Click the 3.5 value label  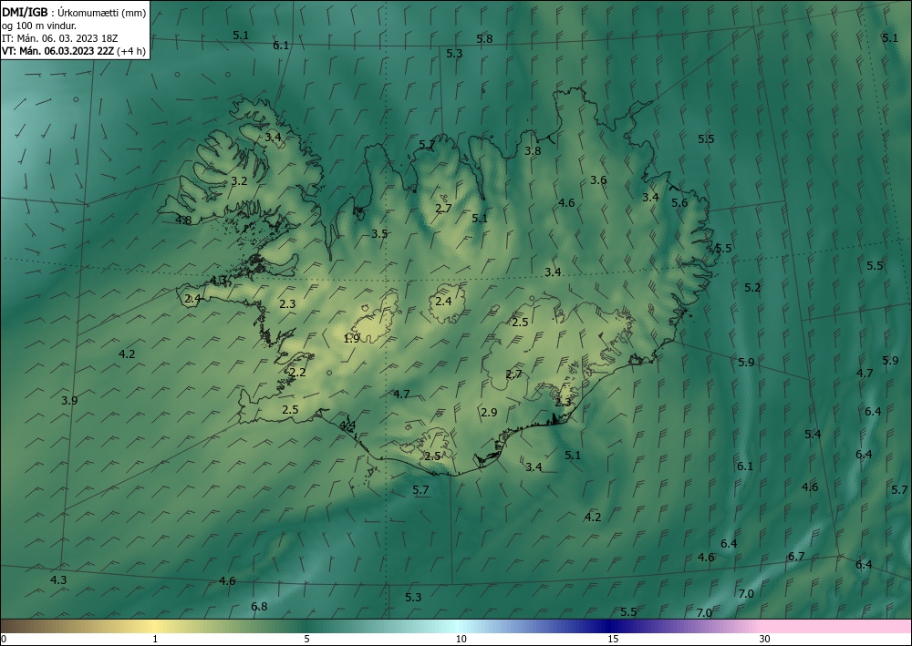point(379,234)
